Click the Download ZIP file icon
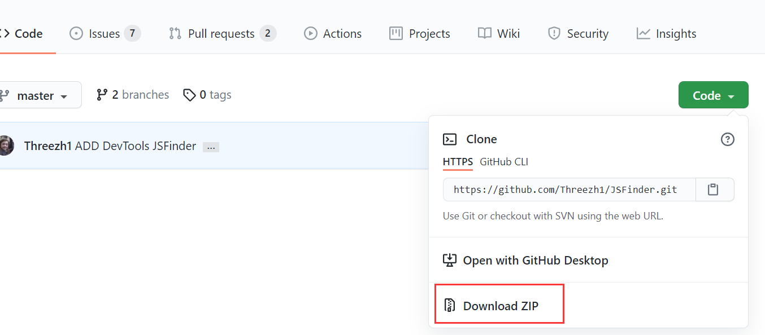This screenshot has height=335, width=765. pyautogui.click(x=450, y=306)
